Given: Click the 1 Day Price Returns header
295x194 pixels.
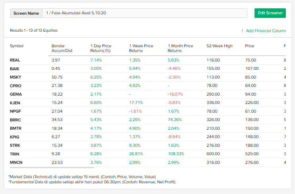Looking at the screenshot, I should 101,48.
